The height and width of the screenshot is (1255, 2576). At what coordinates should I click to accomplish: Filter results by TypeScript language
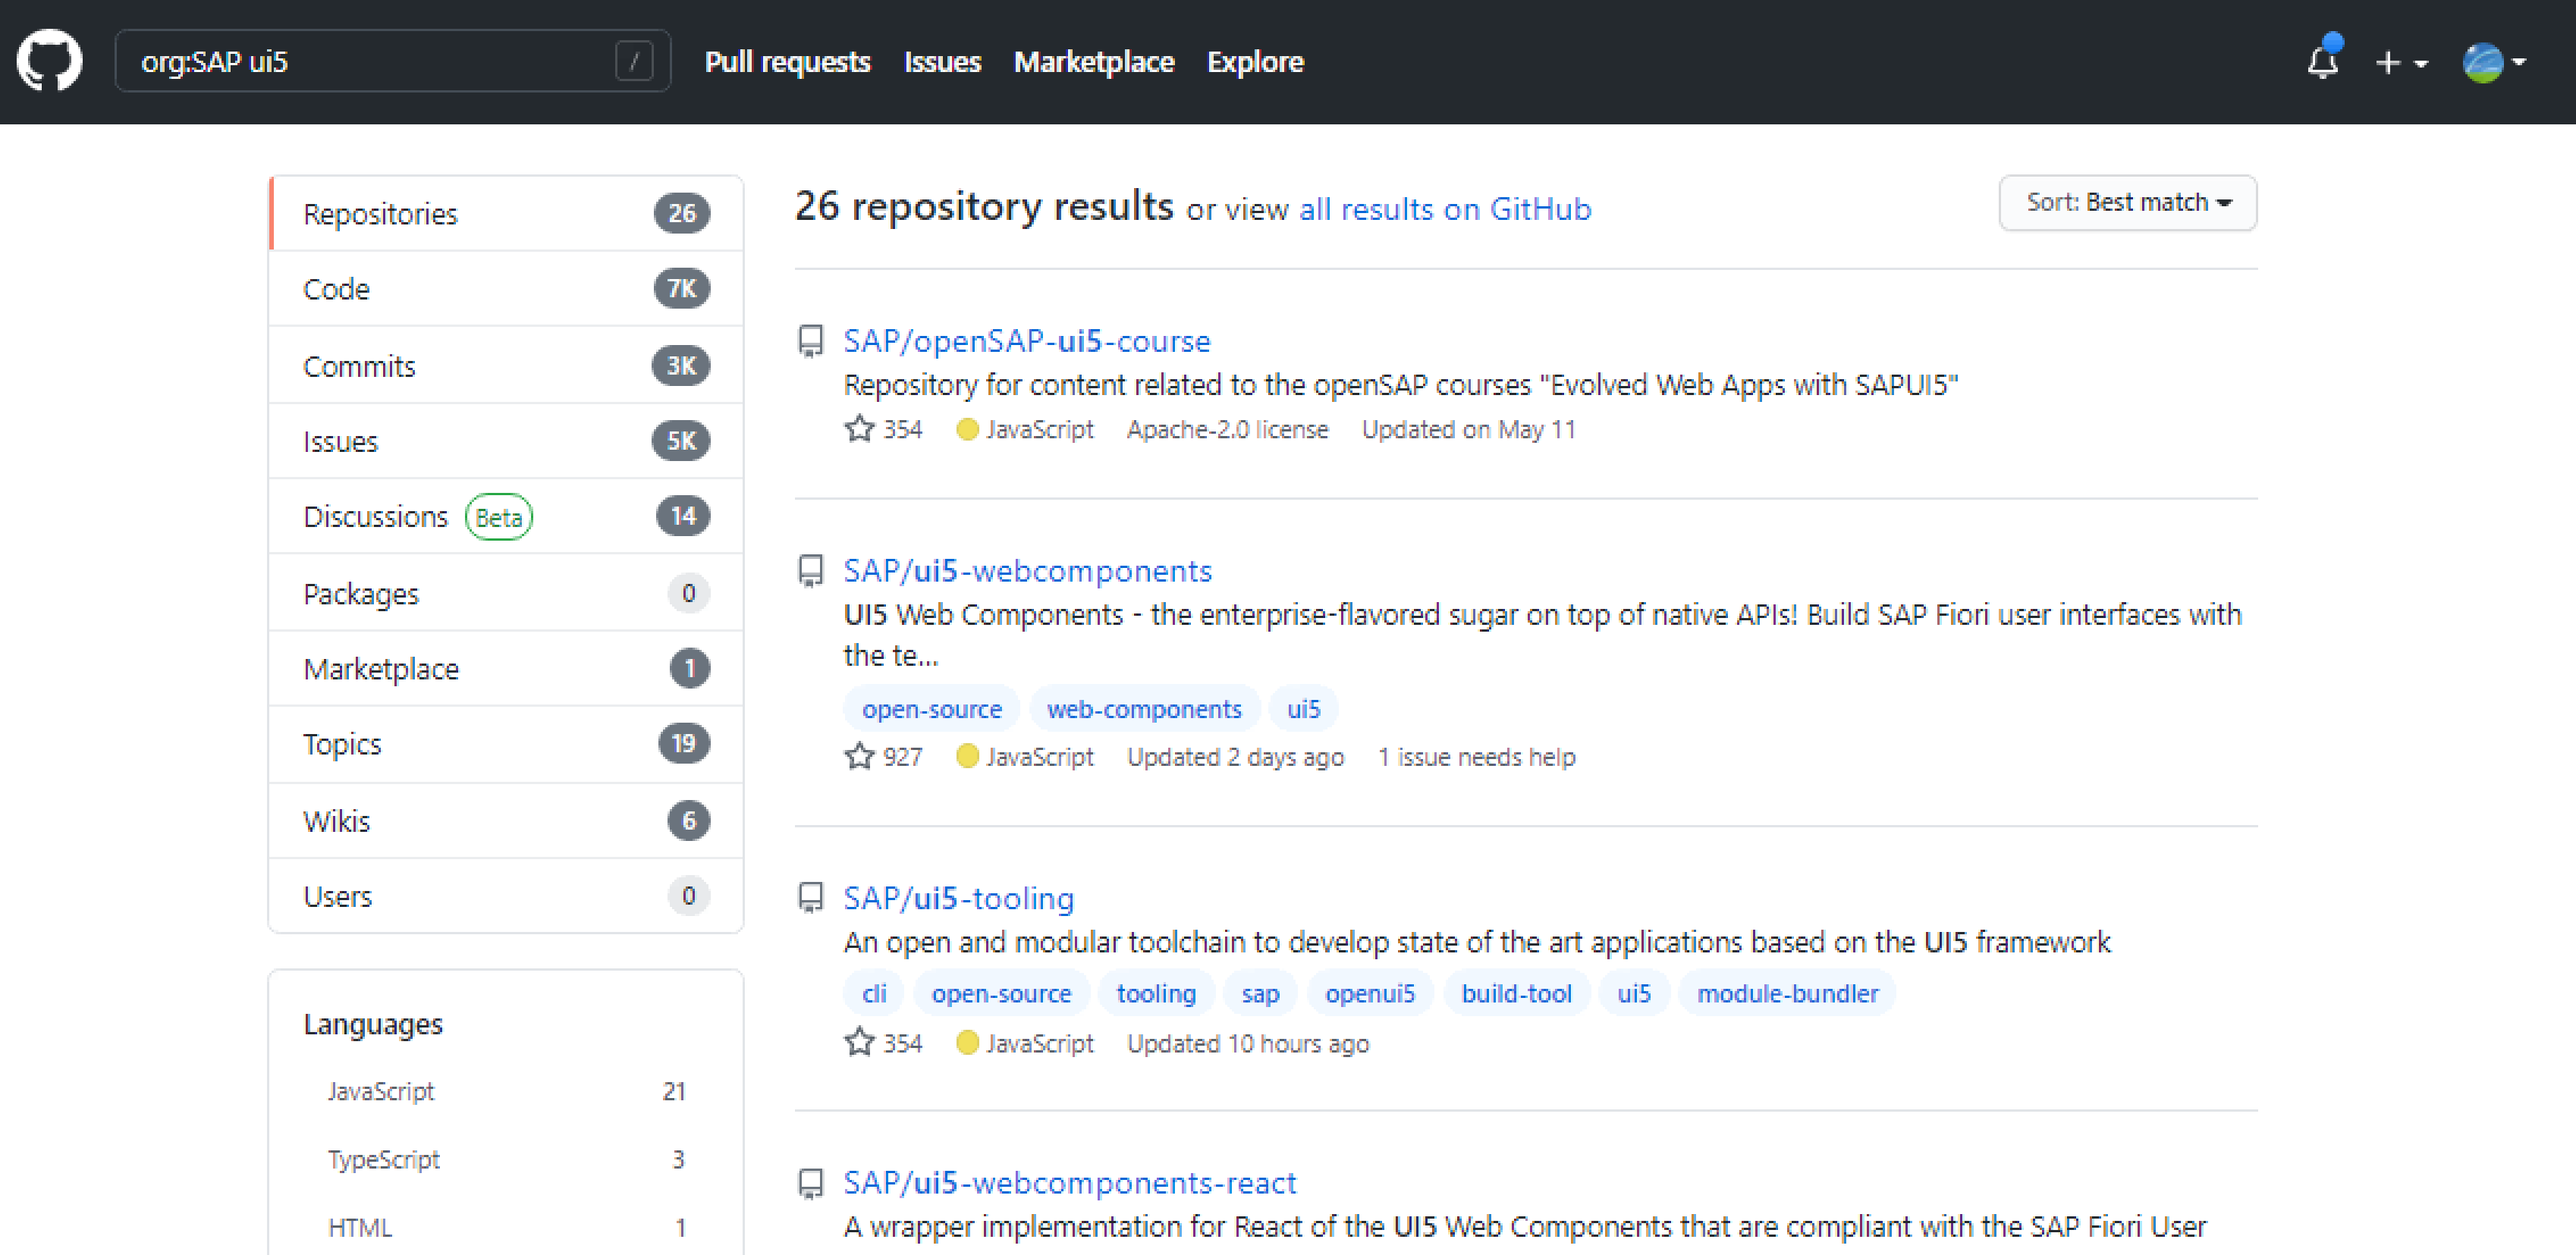pyautogui.click(x=506, y=1159)
